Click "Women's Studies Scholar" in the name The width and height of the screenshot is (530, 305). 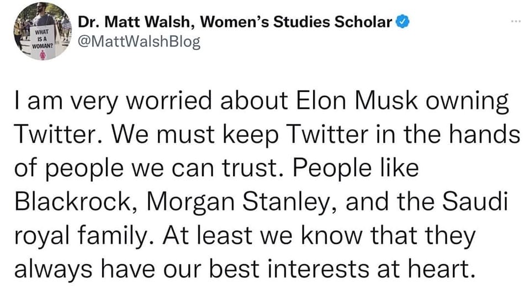297,22
